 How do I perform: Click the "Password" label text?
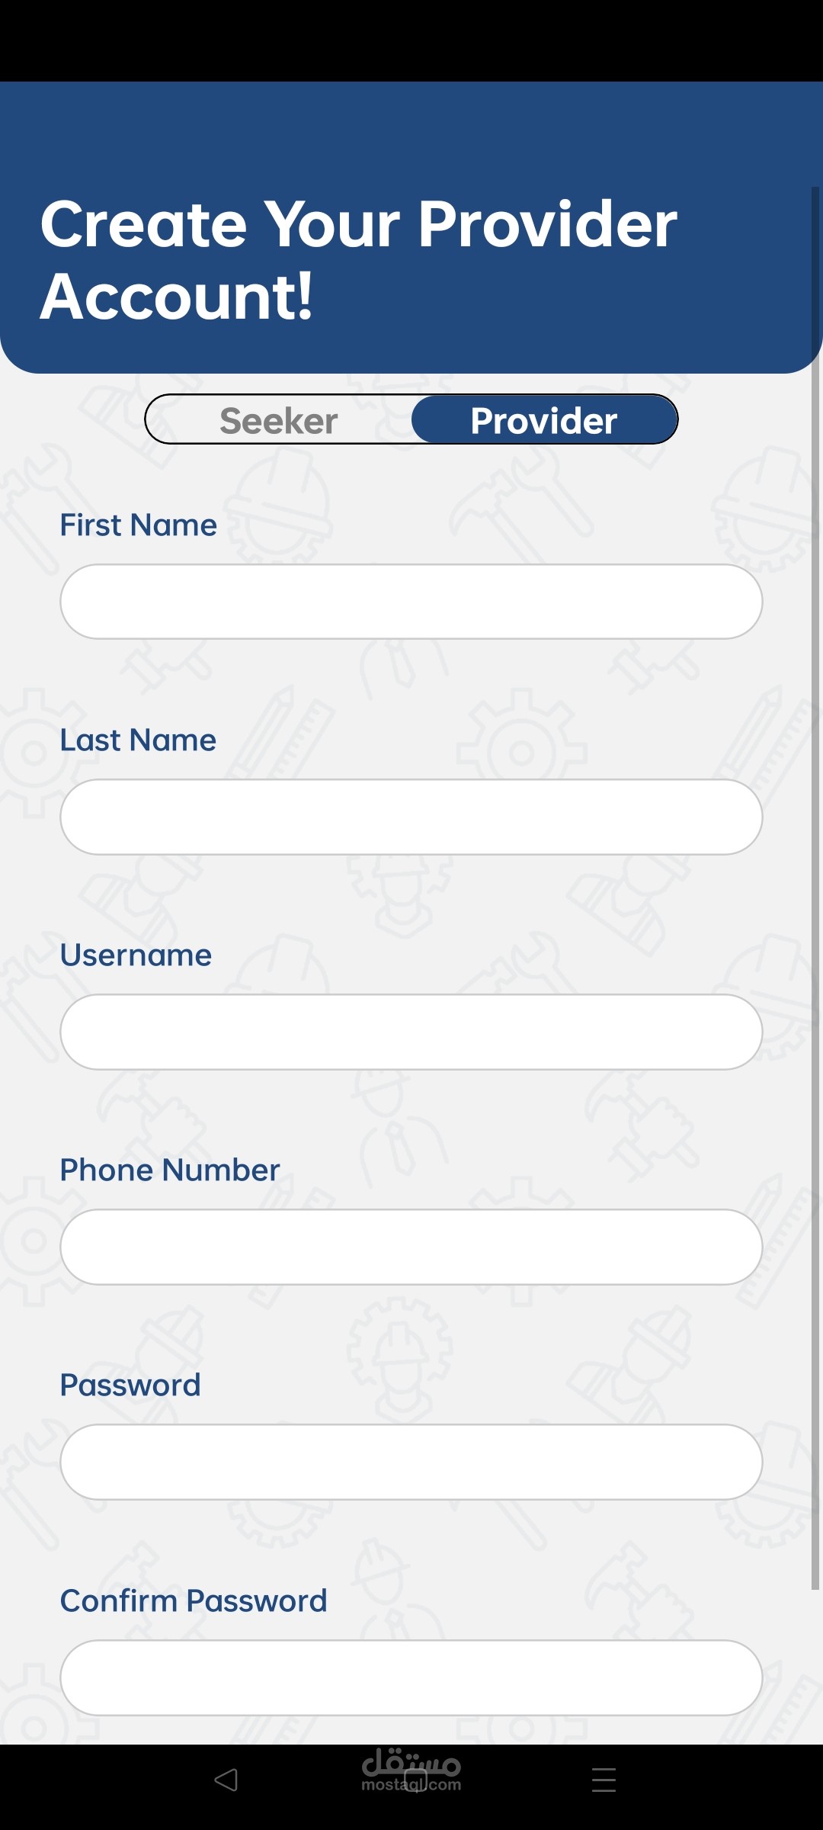[130, 1385]
